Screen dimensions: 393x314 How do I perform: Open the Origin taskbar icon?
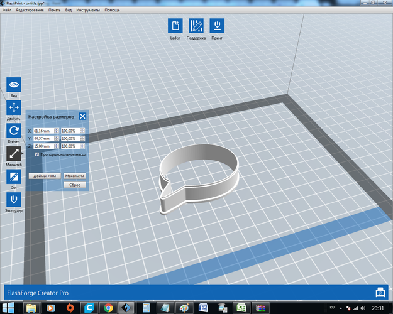pyautogui.click(x=70, y=308)
